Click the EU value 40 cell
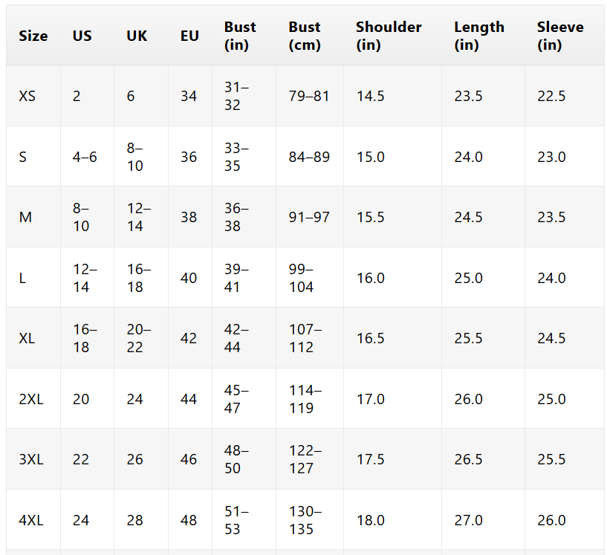Image resolution: width=607 pixels, height=555 pixels. (x=190, y=278)
